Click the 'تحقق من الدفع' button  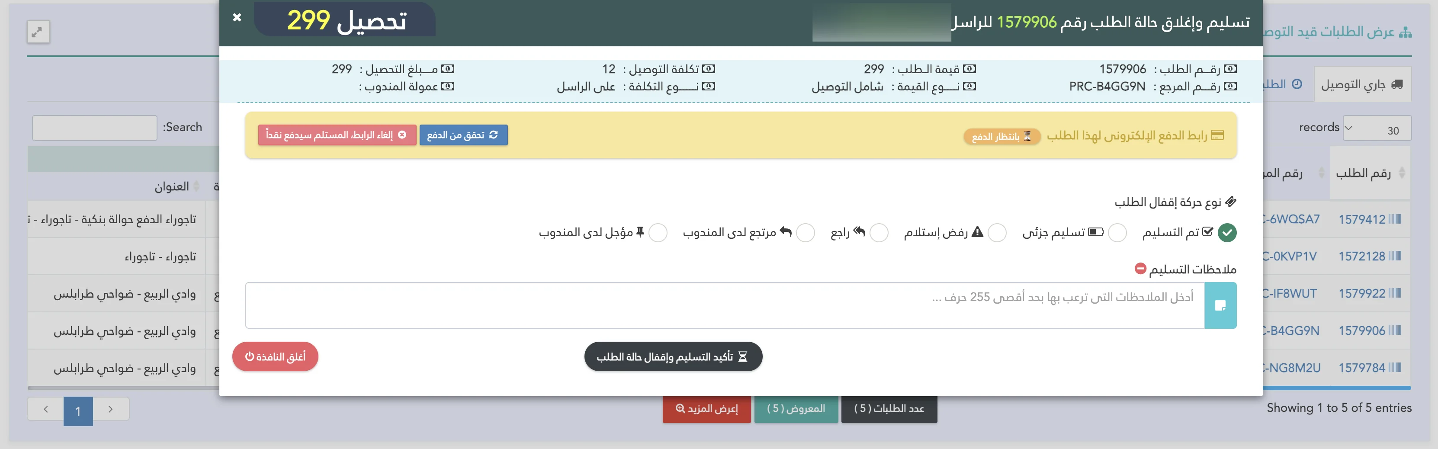pos(463,135)
